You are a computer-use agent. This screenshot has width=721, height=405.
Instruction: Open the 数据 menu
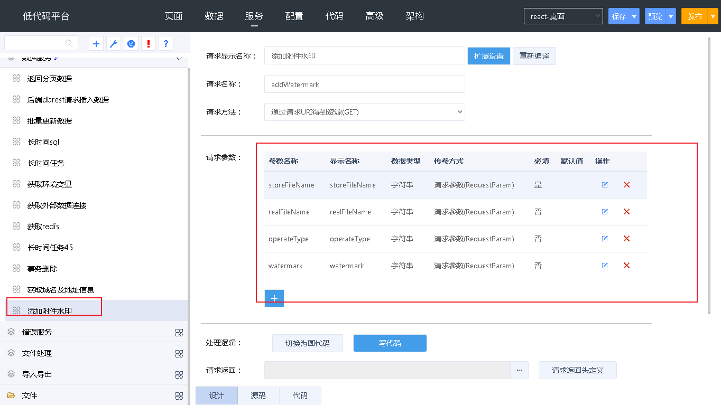(x=214, y=16)
